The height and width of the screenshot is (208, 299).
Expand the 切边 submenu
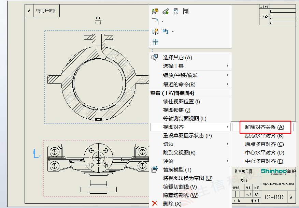tap(191, 144)
